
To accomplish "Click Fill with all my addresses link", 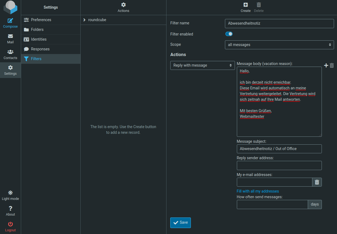I will pyautogui.click(x=257, y=191).
